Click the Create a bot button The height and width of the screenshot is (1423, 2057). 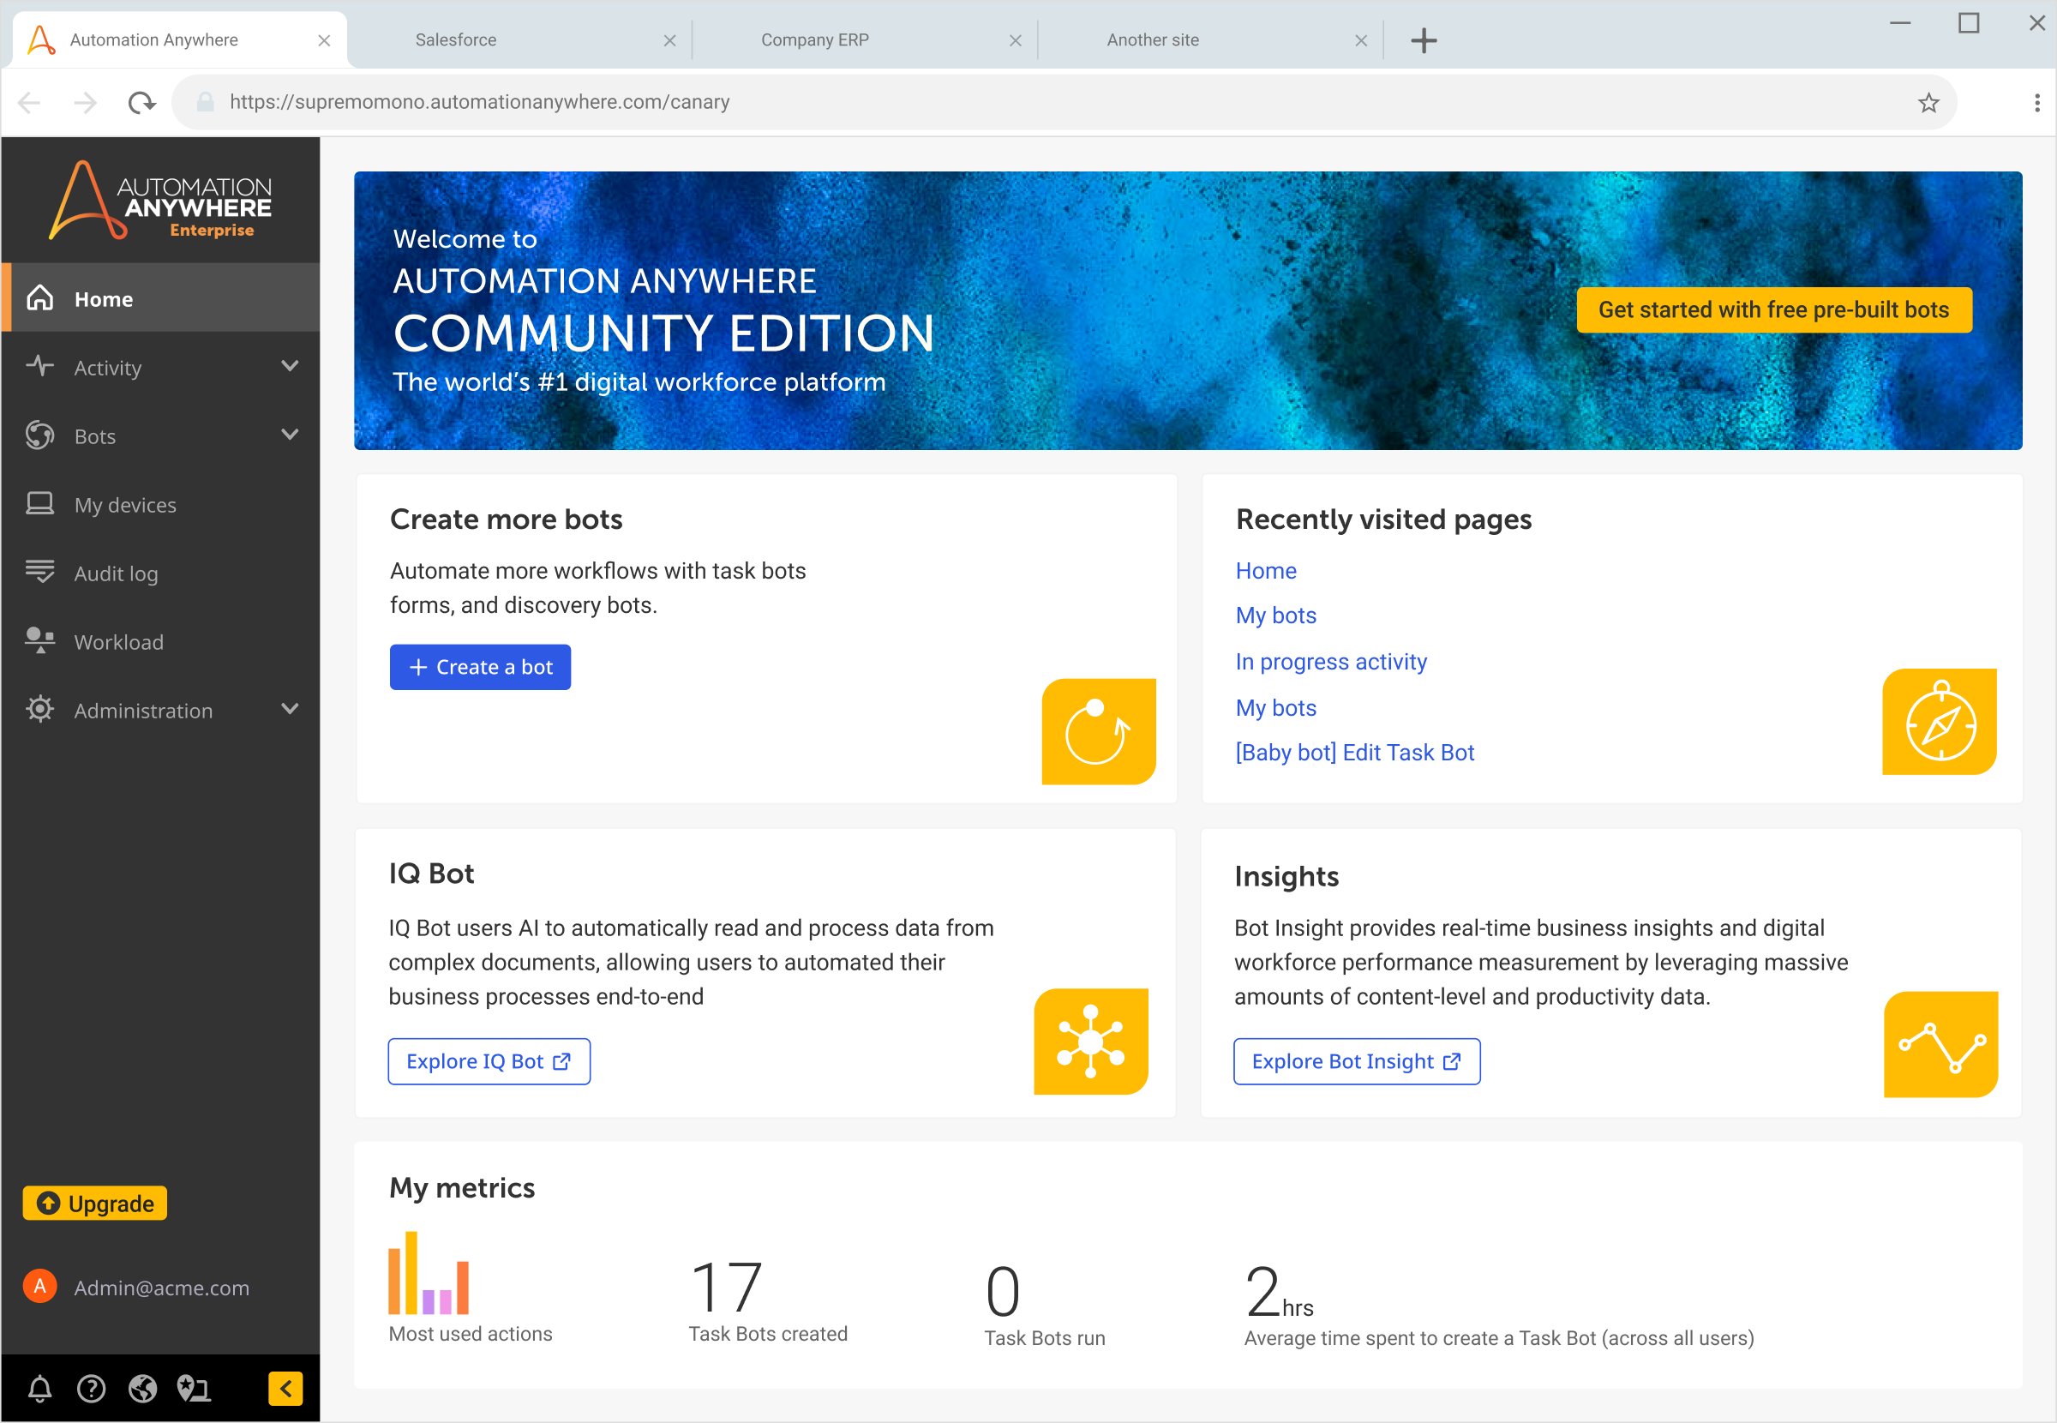click(479, 667)
